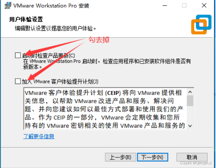
Task: Click the greyed-out maximize window button
Action: click(184, 6)
